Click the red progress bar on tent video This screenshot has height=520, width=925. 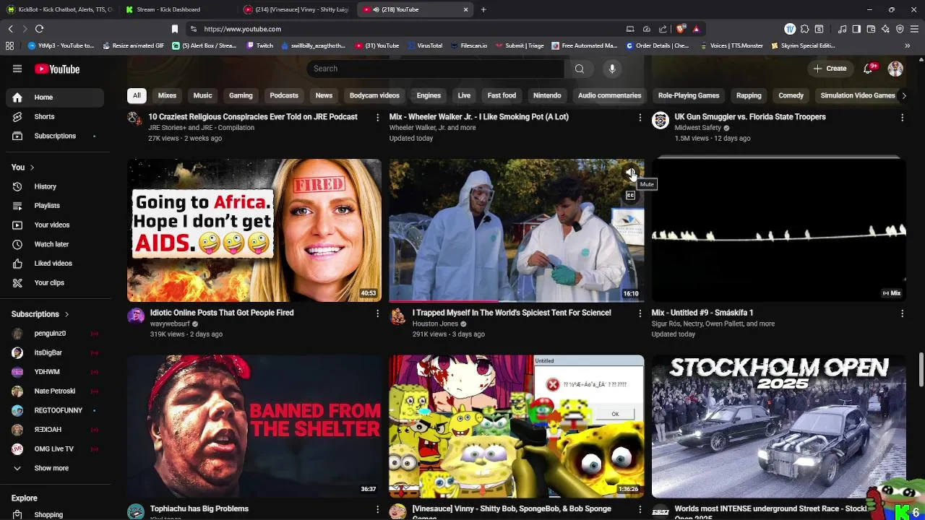443,300
